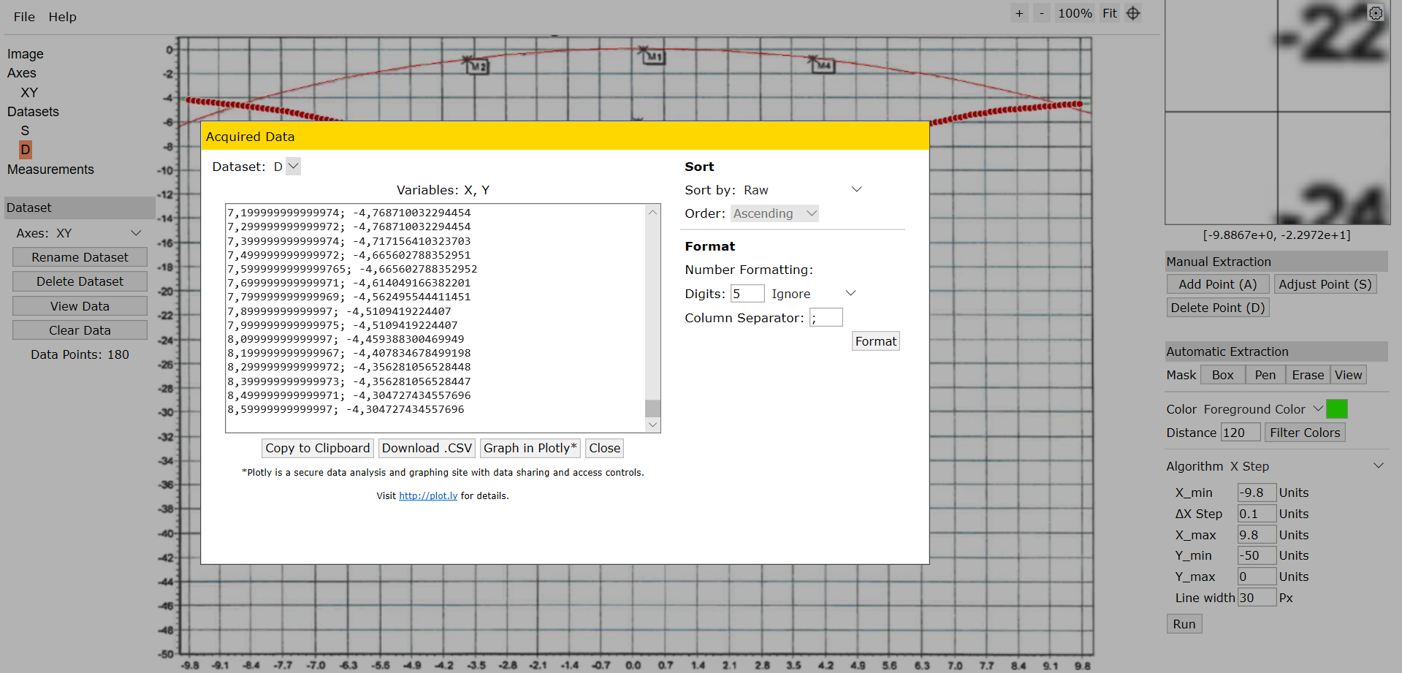The height and width of the screenshot is (673, 1402).
Task: Toggle the View mask mode
Action: pos(1348,374)
